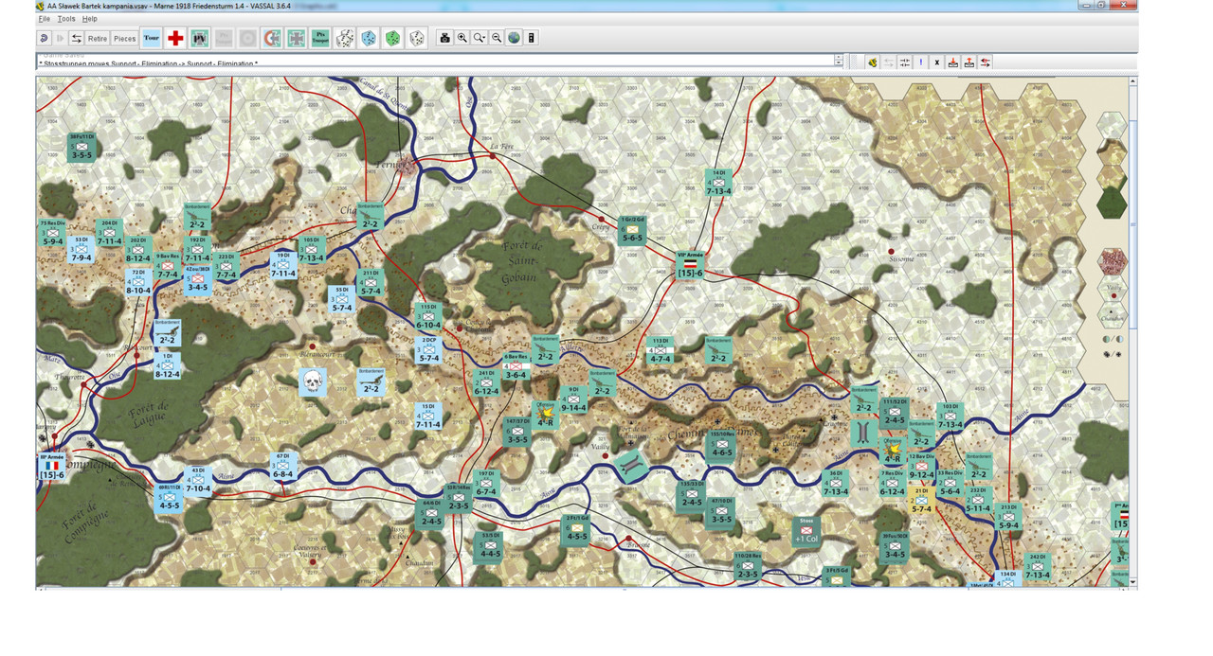This screenshot has height=656, width=1213.
Task: Click the red swap arrows icon
Action: pos(987,62)
